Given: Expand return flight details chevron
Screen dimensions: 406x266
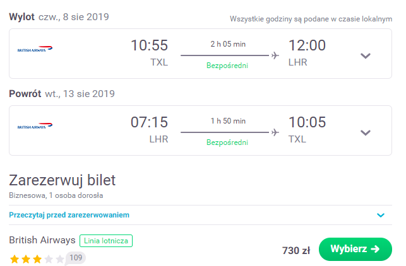Looking at the screenshot, I should pos(366,132).
